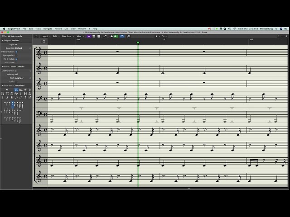Viewport: 290px width, 217px height.
Task: Enable the Syncopation checkbox
Action: point(16,55)
